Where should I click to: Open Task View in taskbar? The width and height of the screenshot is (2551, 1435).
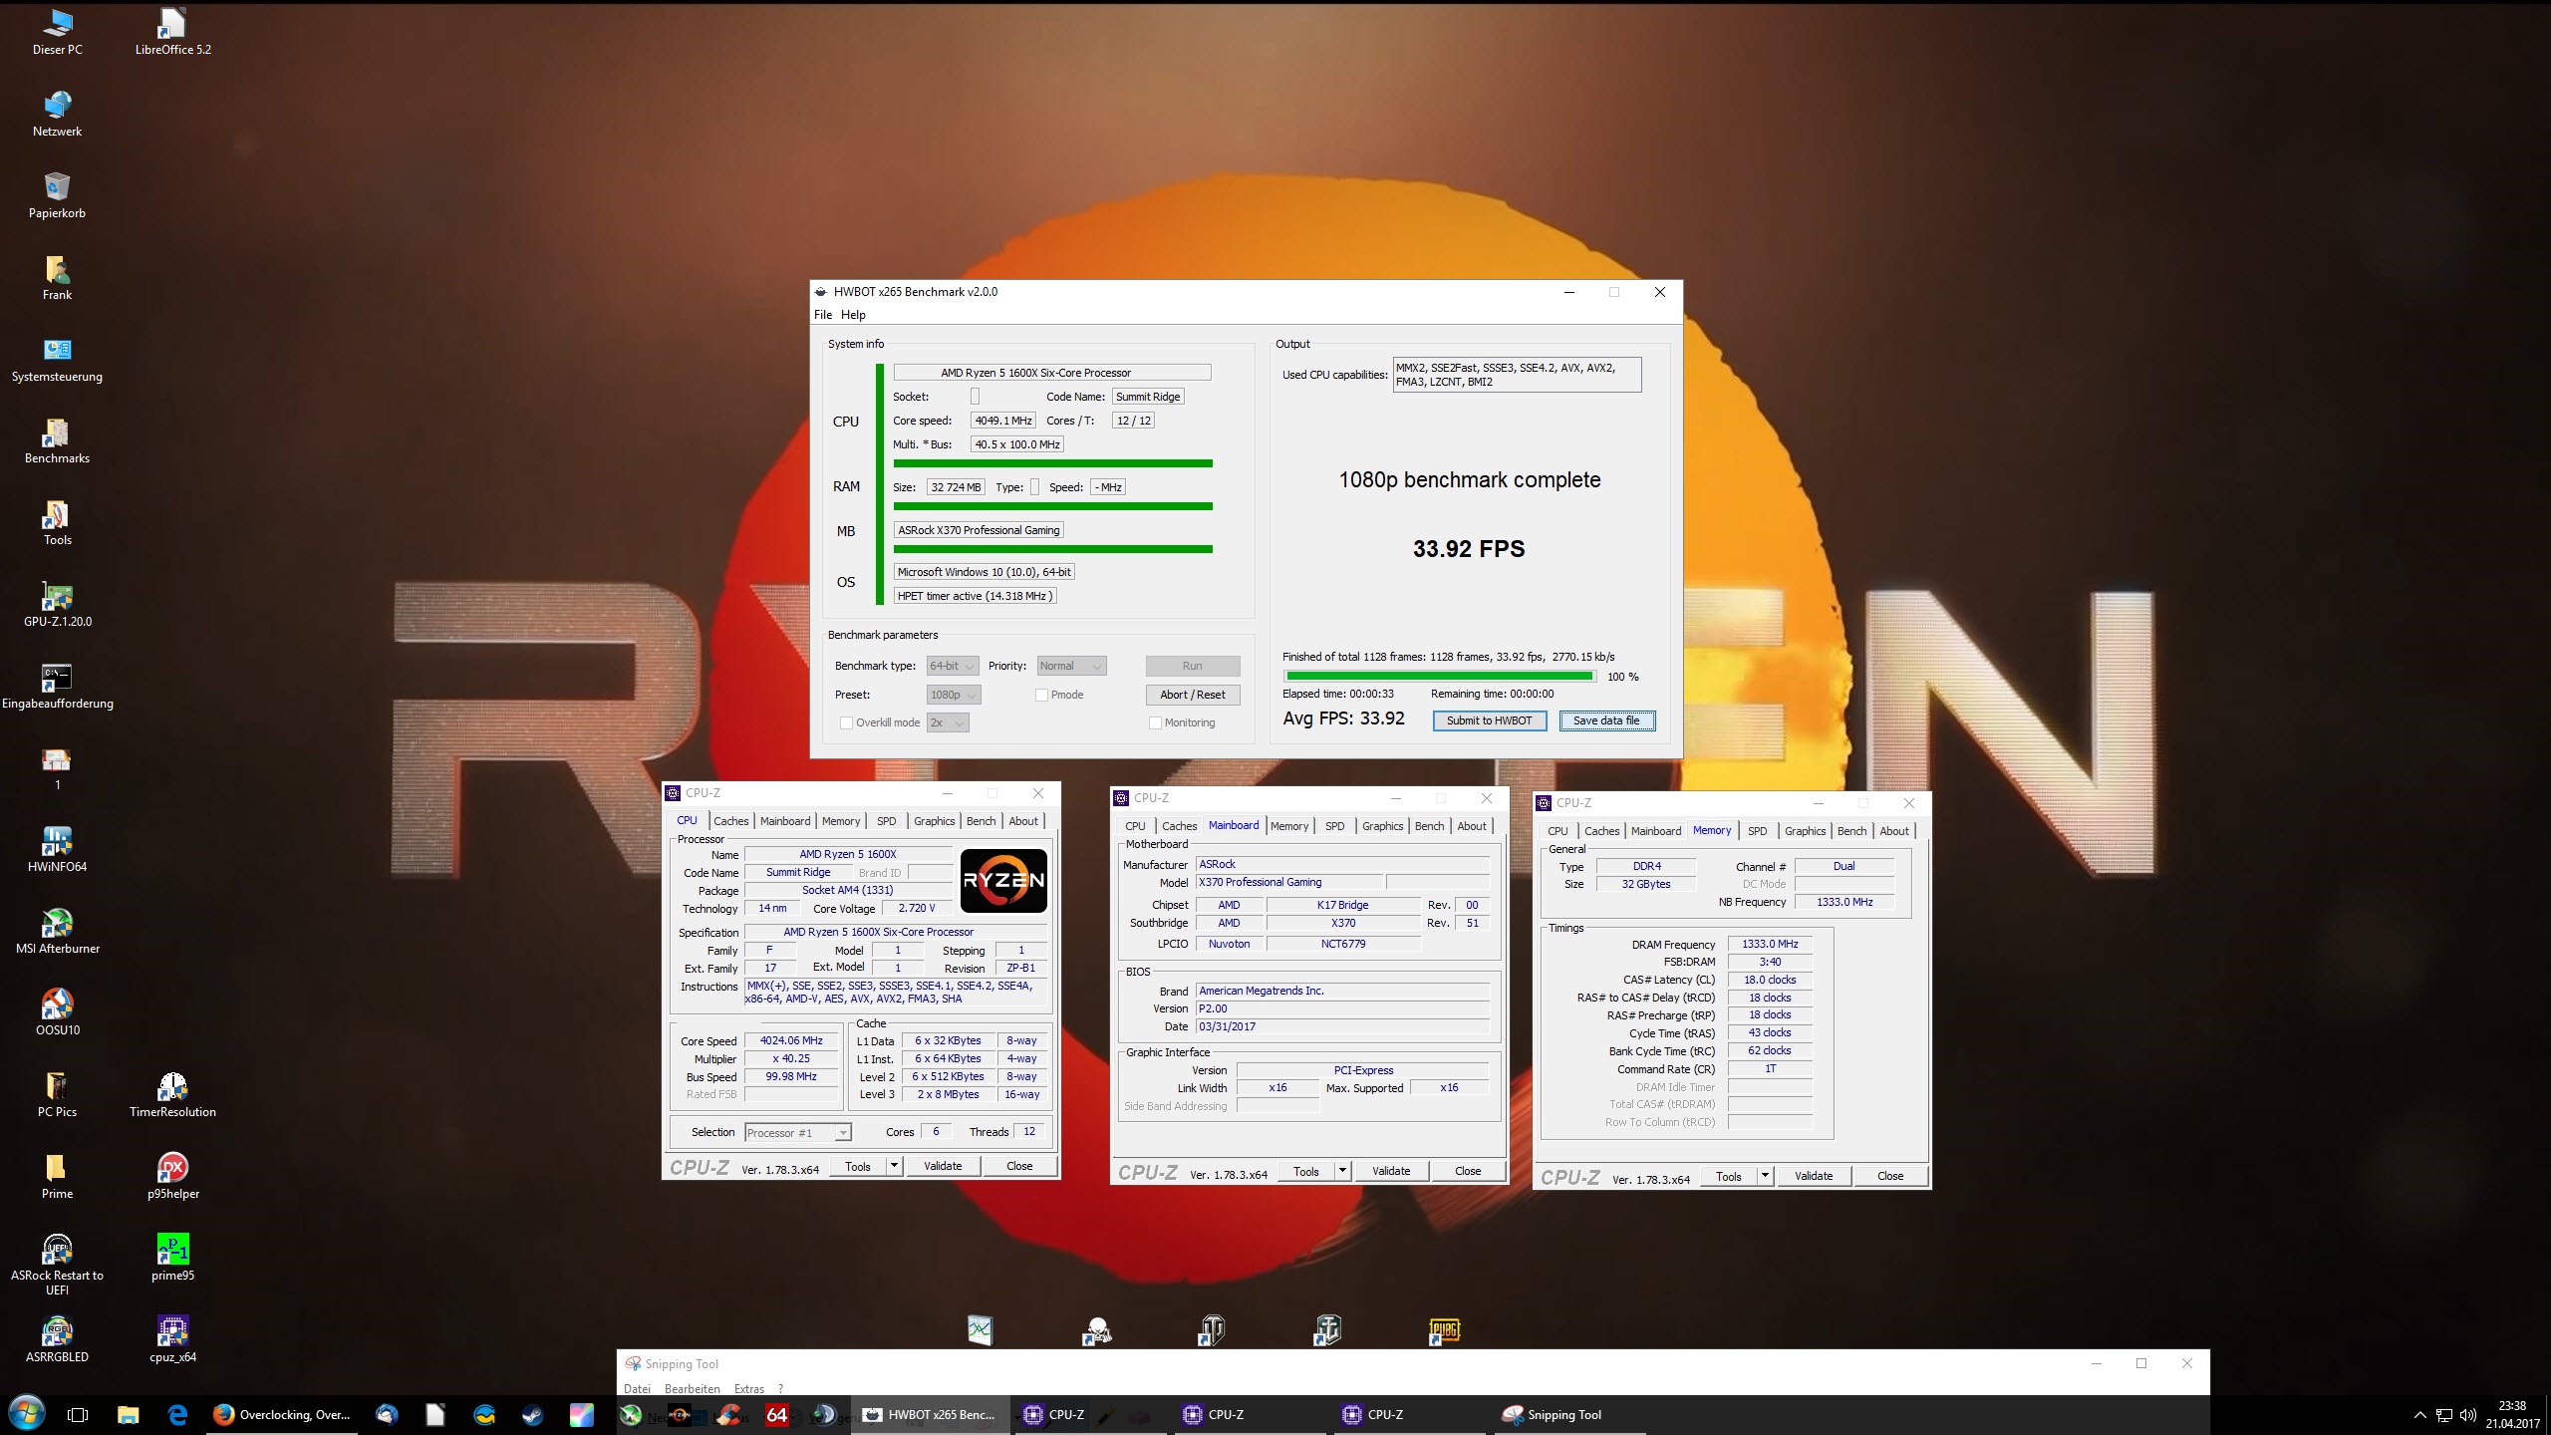[x=78, y=1414]
